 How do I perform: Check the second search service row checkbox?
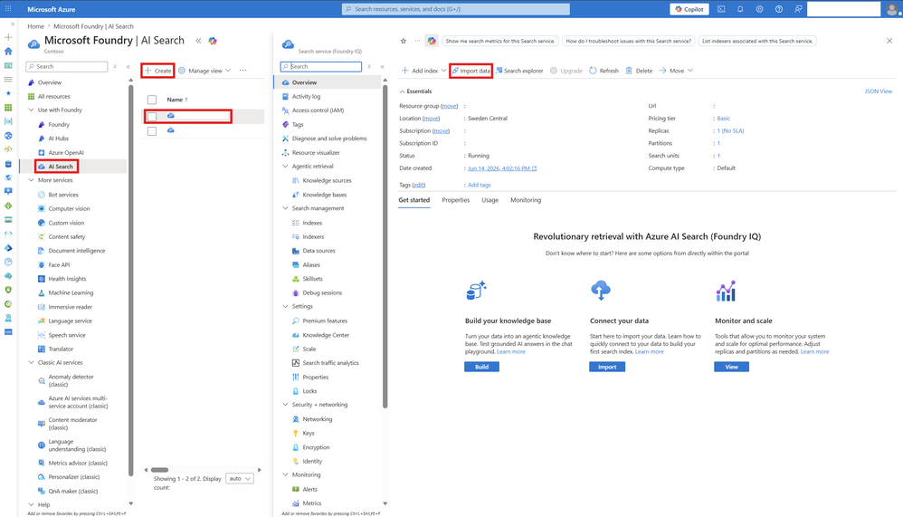point(152,131)
